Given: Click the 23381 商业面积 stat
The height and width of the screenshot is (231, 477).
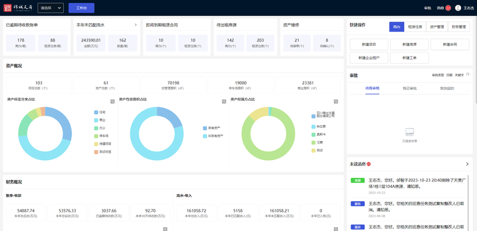Looking at the screenshot, I should click(x=308, y=85).
